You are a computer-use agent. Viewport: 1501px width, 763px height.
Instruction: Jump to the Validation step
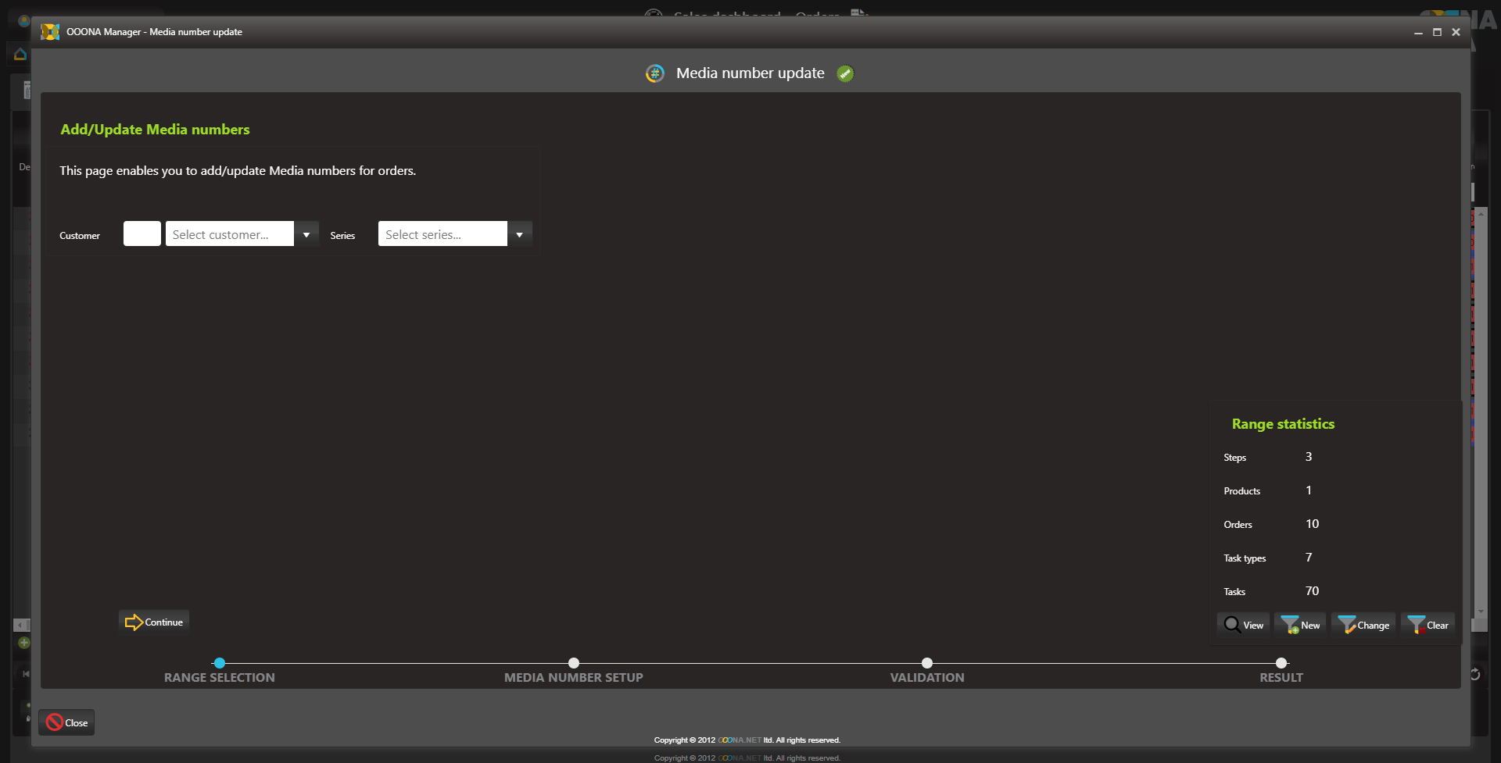[927, 663]
